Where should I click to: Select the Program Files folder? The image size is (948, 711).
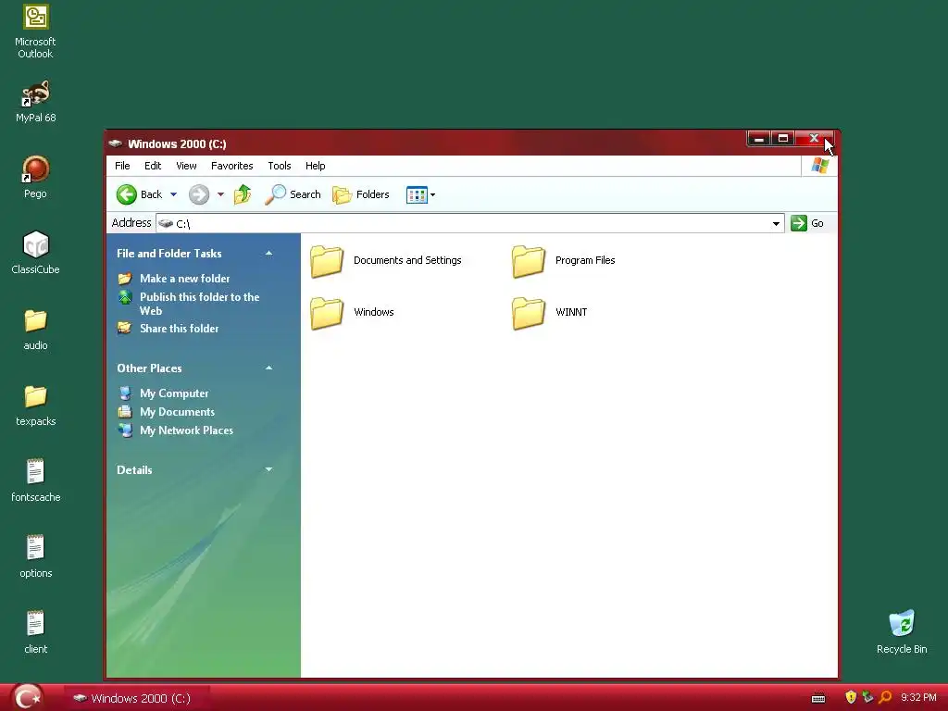tap(564, 260)
